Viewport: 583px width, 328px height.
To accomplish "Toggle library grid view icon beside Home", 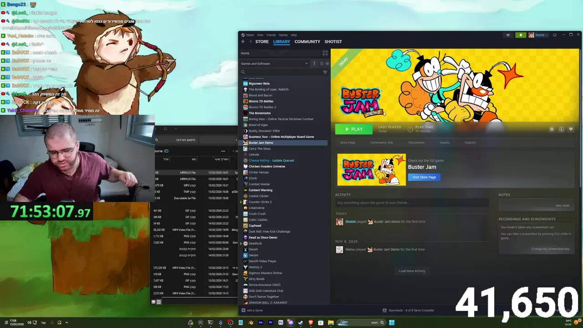I will click(325, 53).
